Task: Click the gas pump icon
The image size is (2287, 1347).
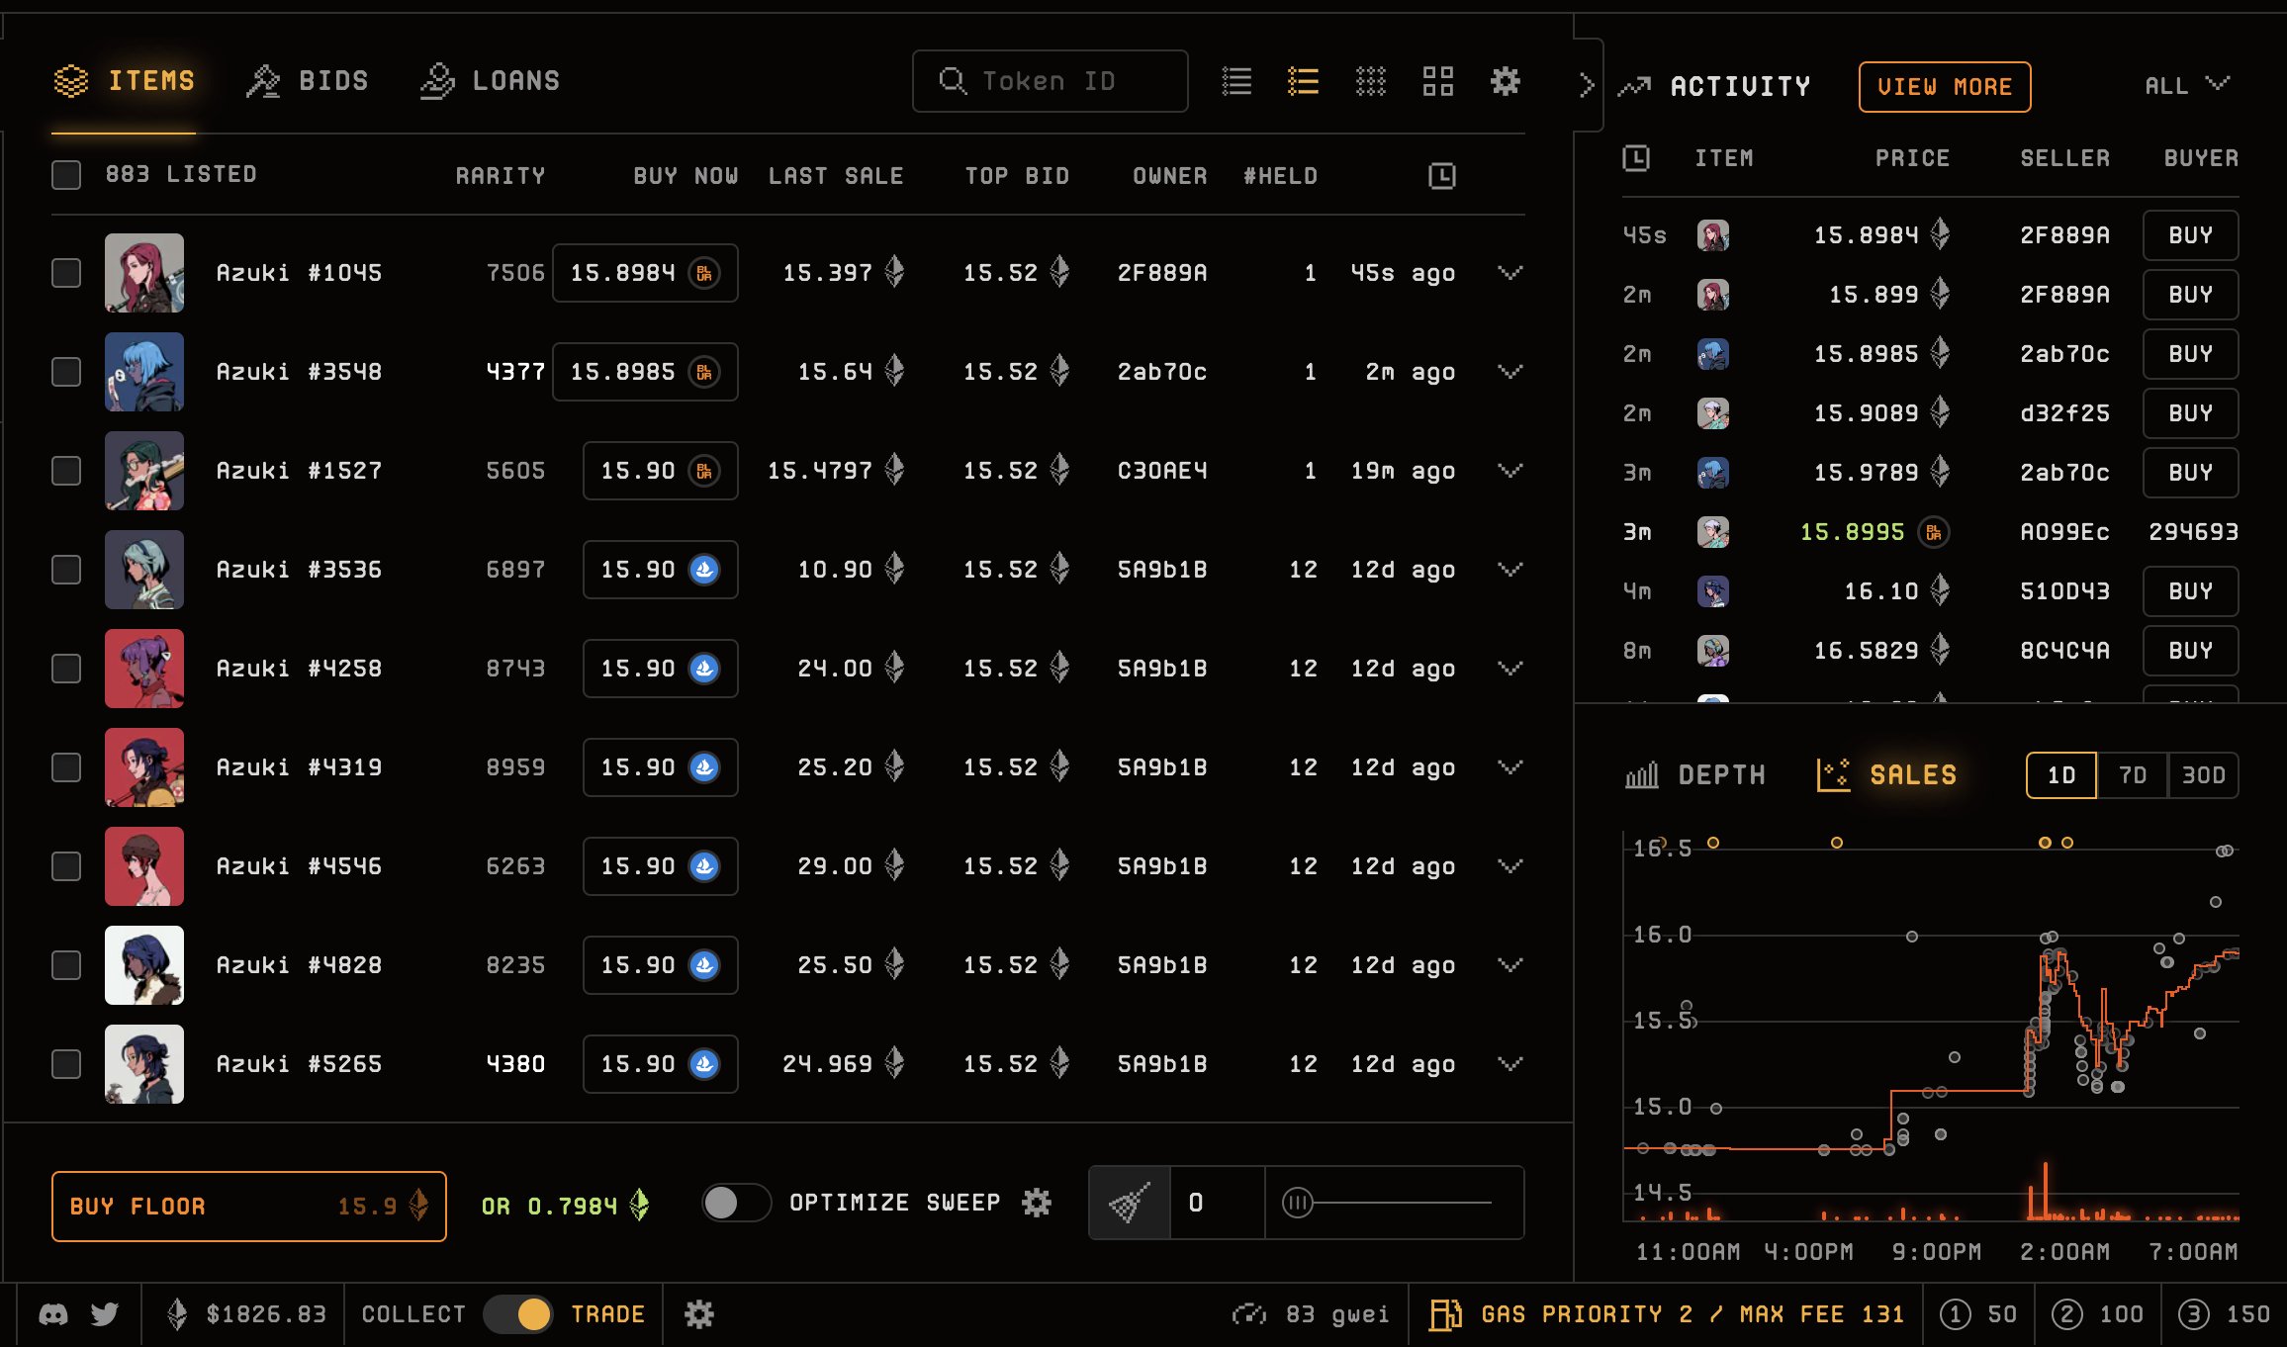Action: tap(1446, 1314)
